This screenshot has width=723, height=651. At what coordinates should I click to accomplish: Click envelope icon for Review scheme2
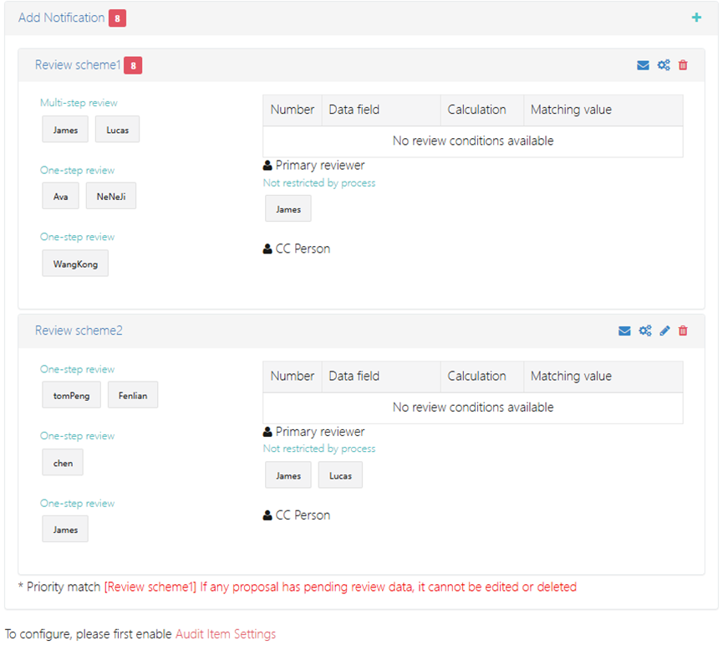point(624,331)
